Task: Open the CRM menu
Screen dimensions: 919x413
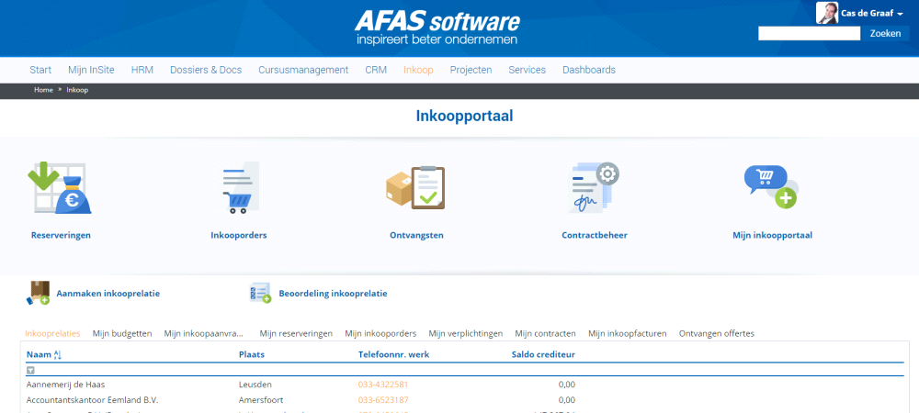Action: click(x=376, y=70)
